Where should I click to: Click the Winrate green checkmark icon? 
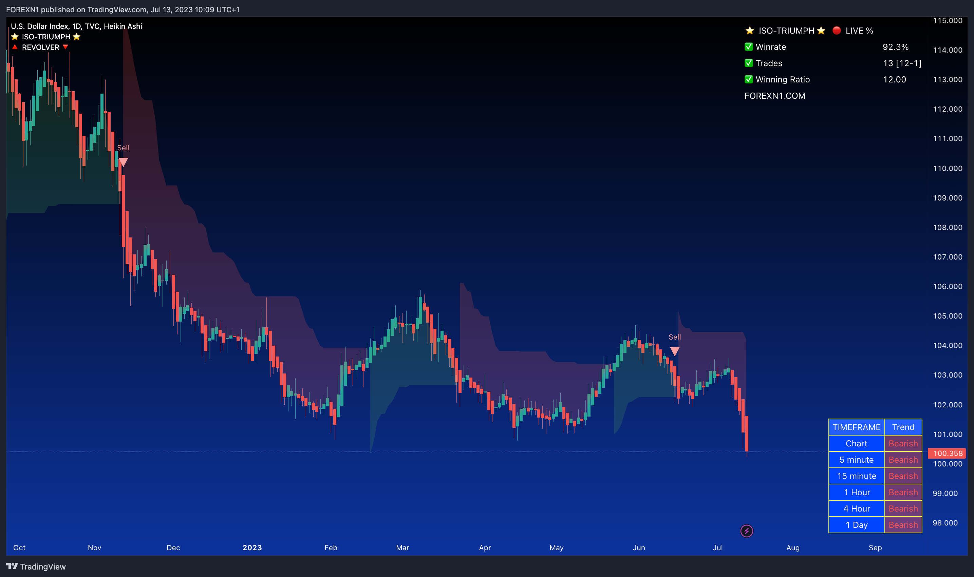pos(748,47)
